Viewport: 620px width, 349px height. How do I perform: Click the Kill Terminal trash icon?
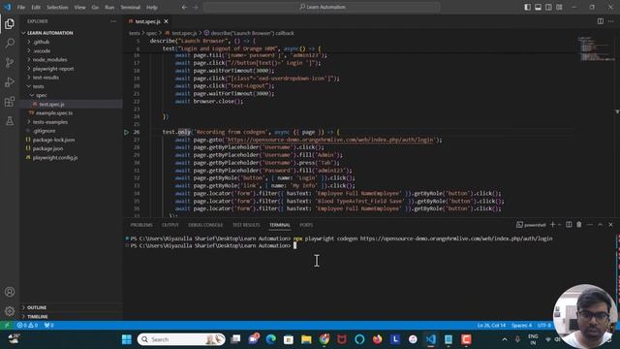pyautogui.click(x=579, y=225)
